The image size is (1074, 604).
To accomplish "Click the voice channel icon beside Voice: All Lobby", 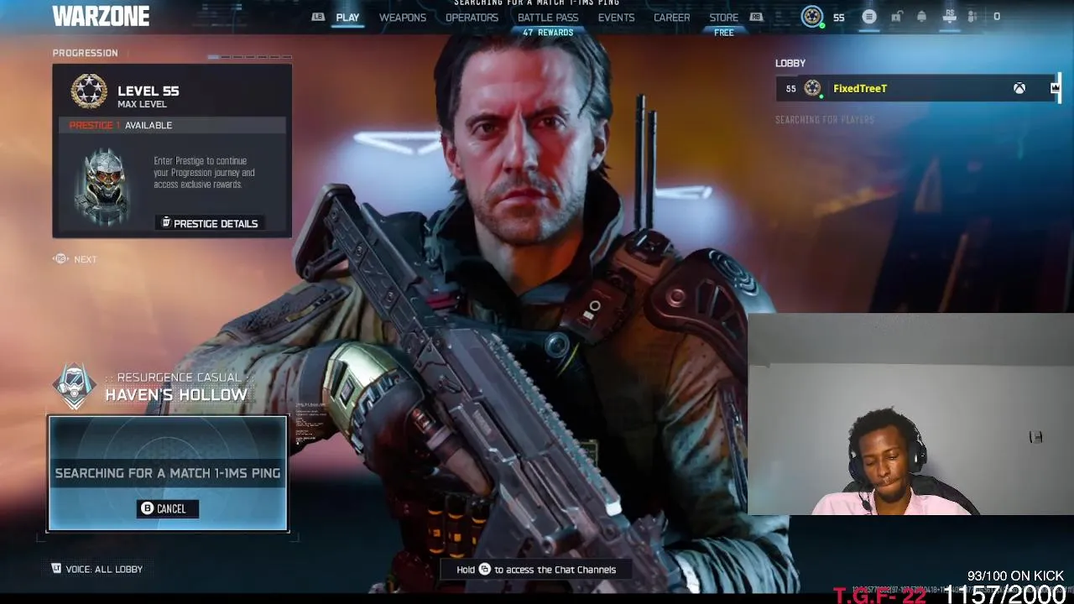I will (x=56, y=569).
